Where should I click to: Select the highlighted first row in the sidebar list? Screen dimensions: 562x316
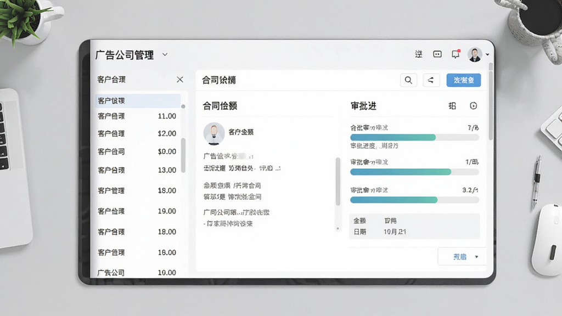click(138, 101)
